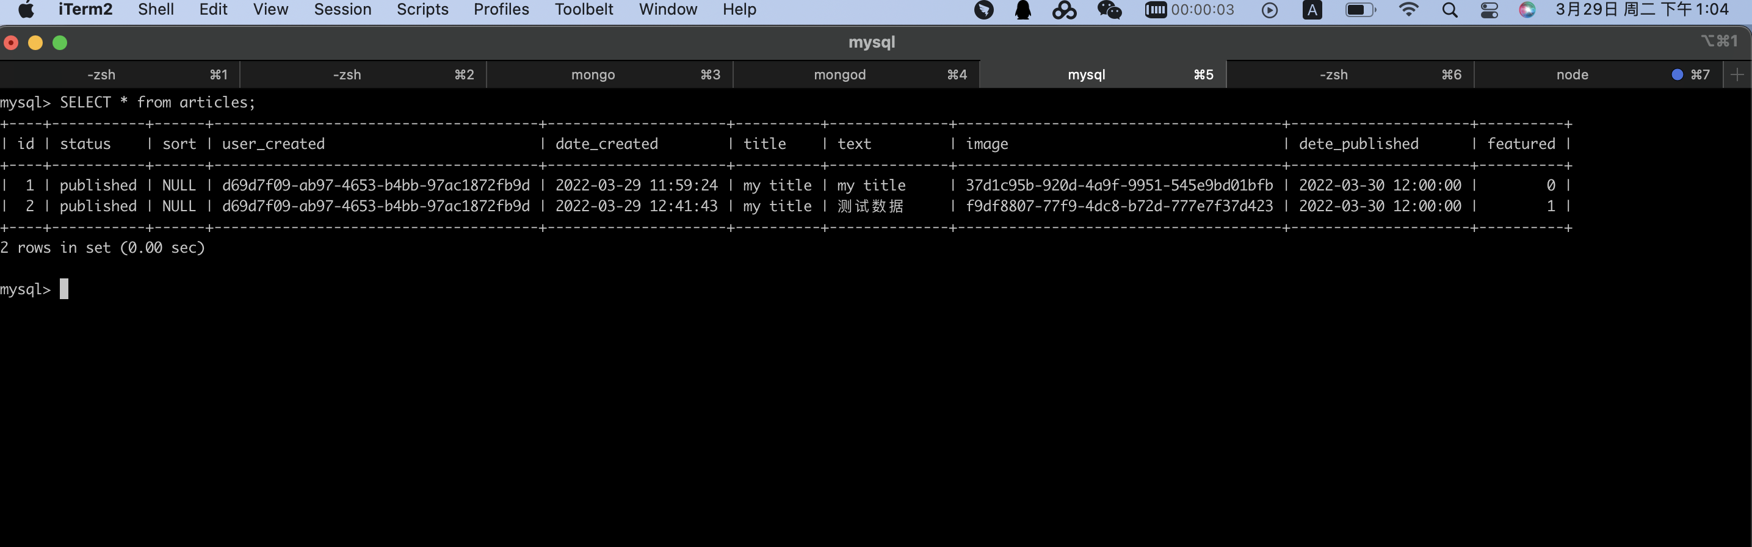Click the status column header
1752x547 pixels.
tap(85, 144)
